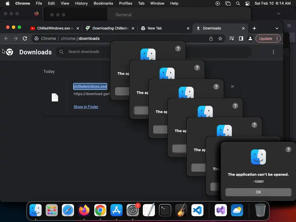Open System Settings dock icon with badge
This screenshot has height=222, width=296.
[133, 210]
